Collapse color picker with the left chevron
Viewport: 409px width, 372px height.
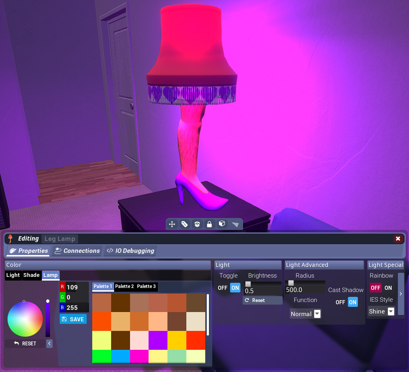click(x=49, y=343)
